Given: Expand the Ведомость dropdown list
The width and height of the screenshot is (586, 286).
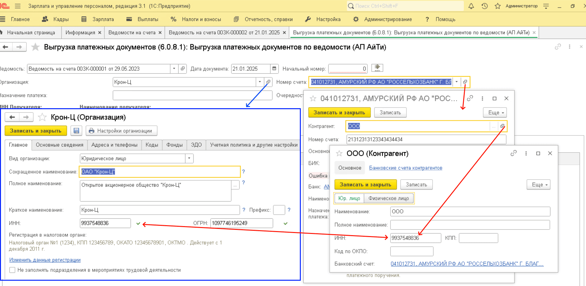Looking at the screenshot, I should [x=174, y=69].
